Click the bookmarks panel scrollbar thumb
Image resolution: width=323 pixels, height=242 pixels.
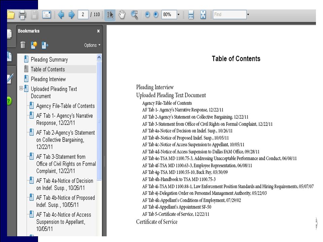click(x=99, y=121)
